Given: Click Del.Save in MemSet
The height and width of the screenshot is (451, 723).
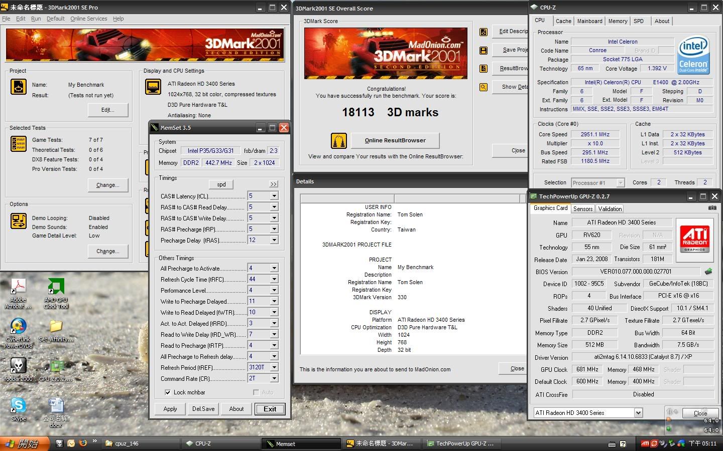Looking at the screenshot, I should [x=203, y=409].
